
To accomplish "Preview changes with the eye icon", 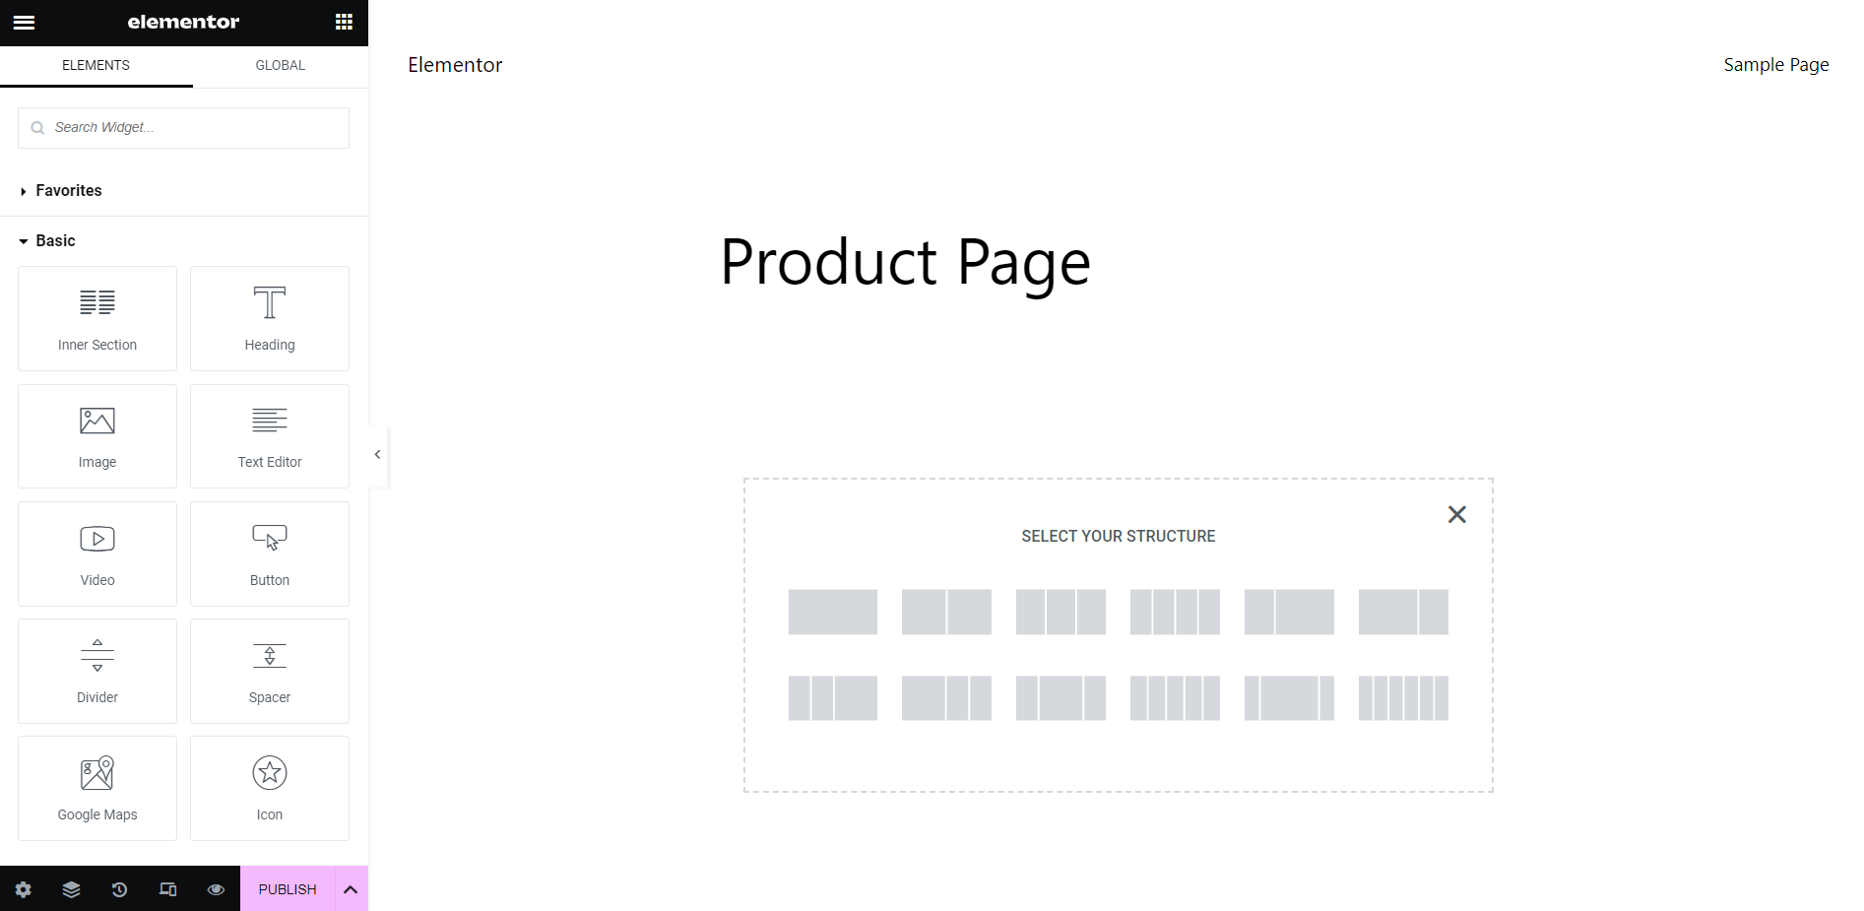I will click(x=216, y=889).
